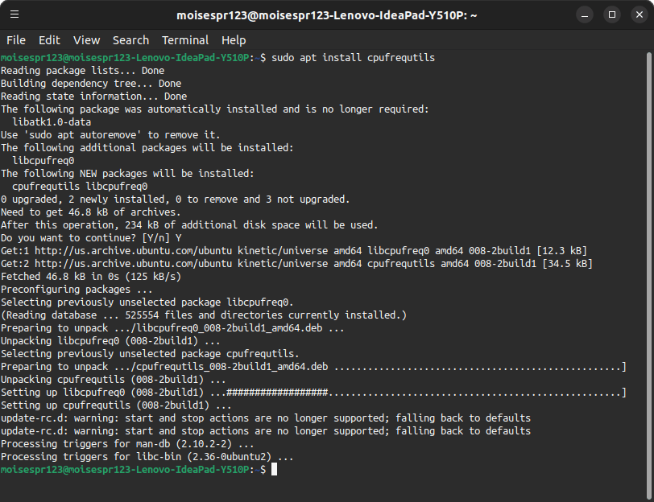The height and width of the screenshot is (502, 654).
Task: Open the Search menu
Action: pyautogui.click(x=130, y=40)
